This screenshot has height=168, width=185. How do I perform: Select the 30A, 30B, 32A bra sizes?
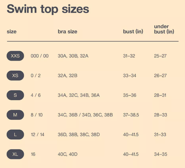point(73,56)
